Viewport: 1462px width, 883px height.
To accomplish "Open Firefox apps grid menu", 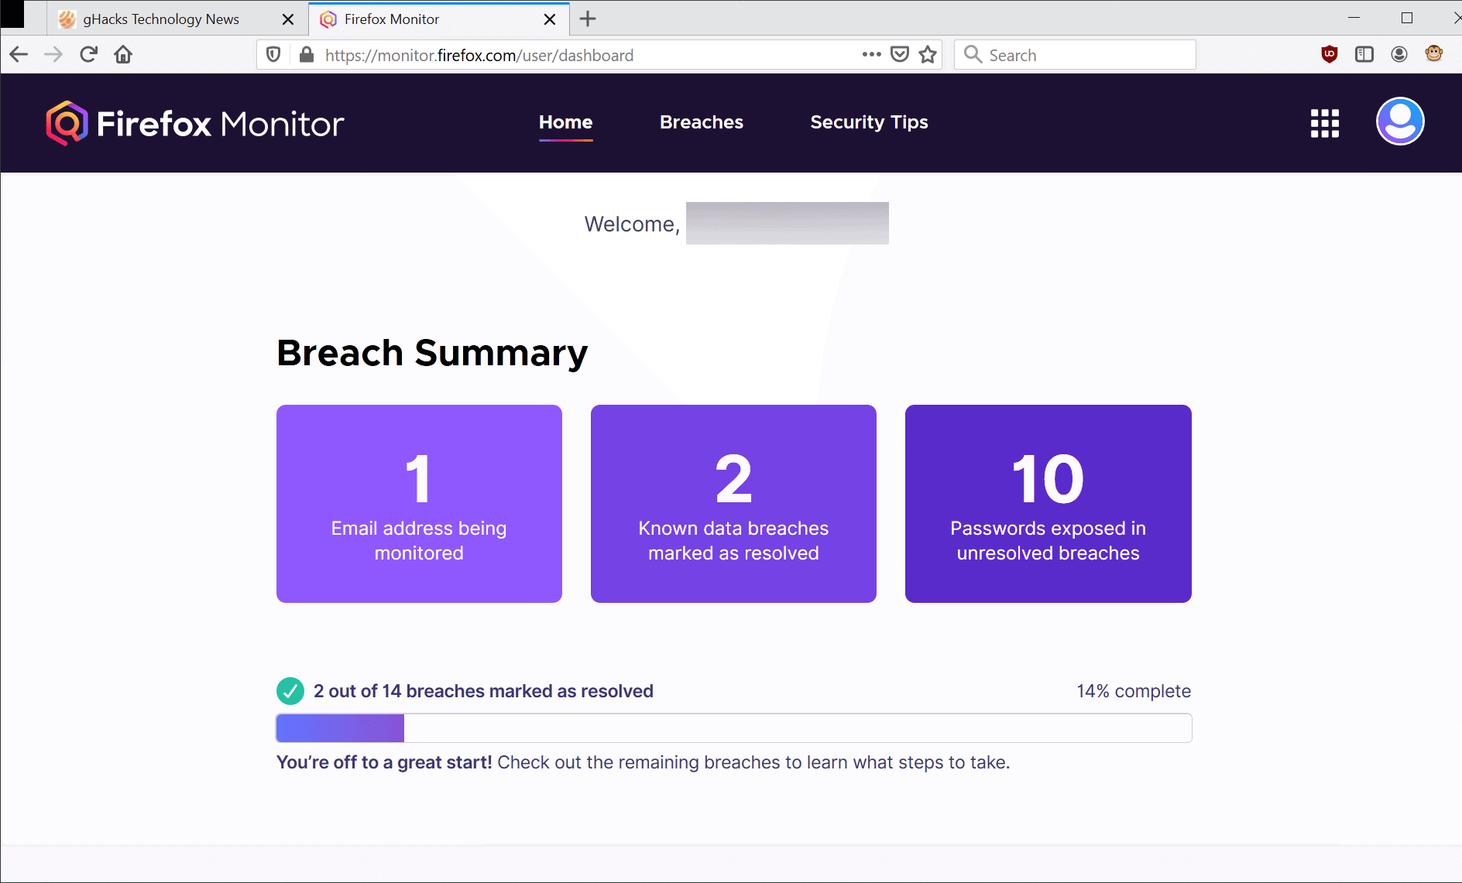I will (x=1325, y=123).
